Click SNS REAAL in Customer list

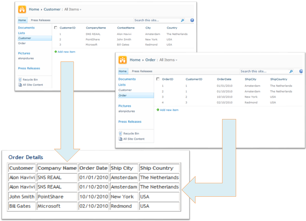(93, 34)
